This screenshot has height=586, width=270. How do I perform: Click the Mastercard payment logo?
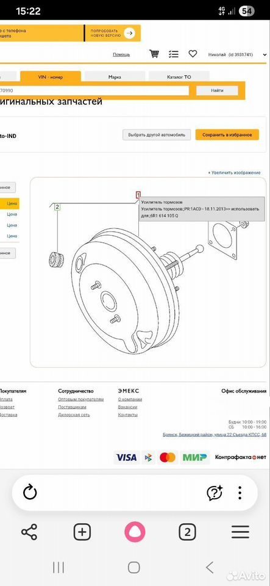[x=168, y=457]
